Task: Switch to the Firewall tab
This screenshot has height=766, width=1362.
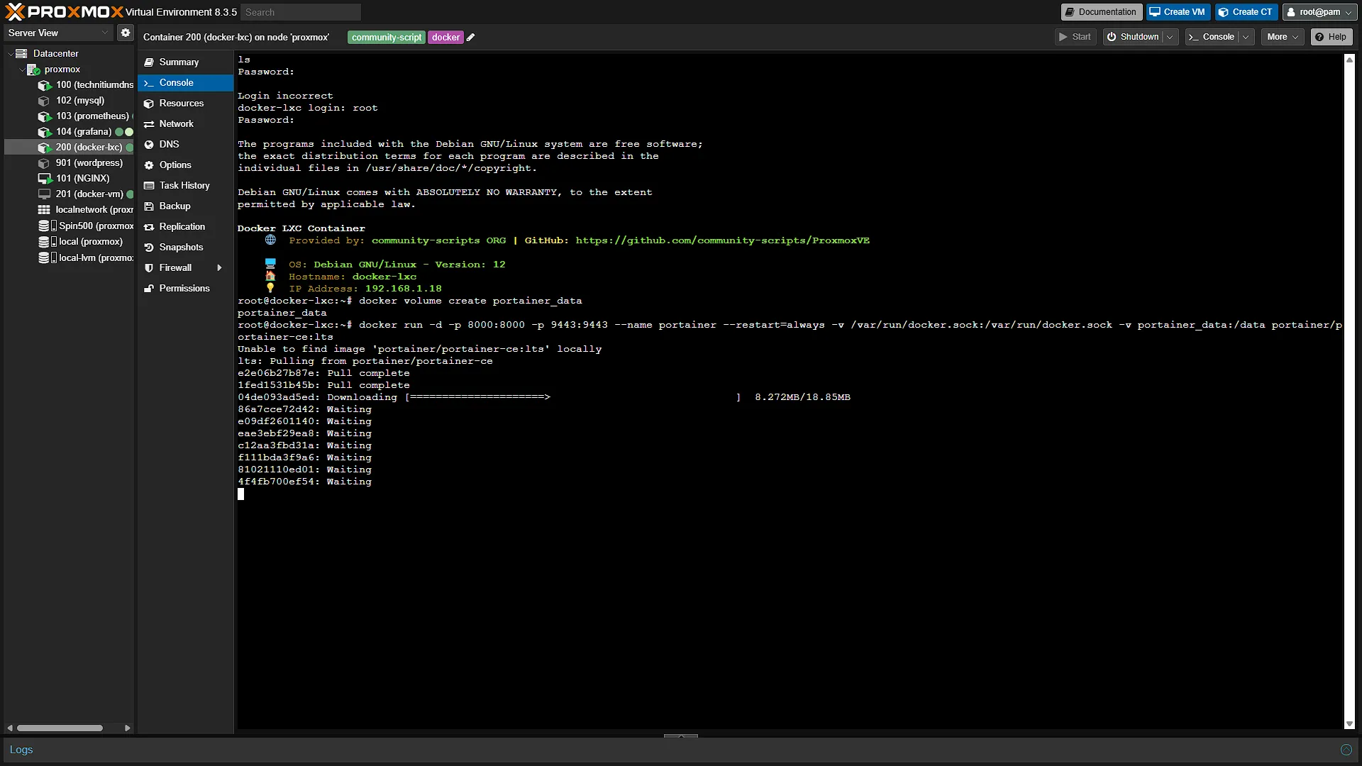Action: tap(186, 268)
